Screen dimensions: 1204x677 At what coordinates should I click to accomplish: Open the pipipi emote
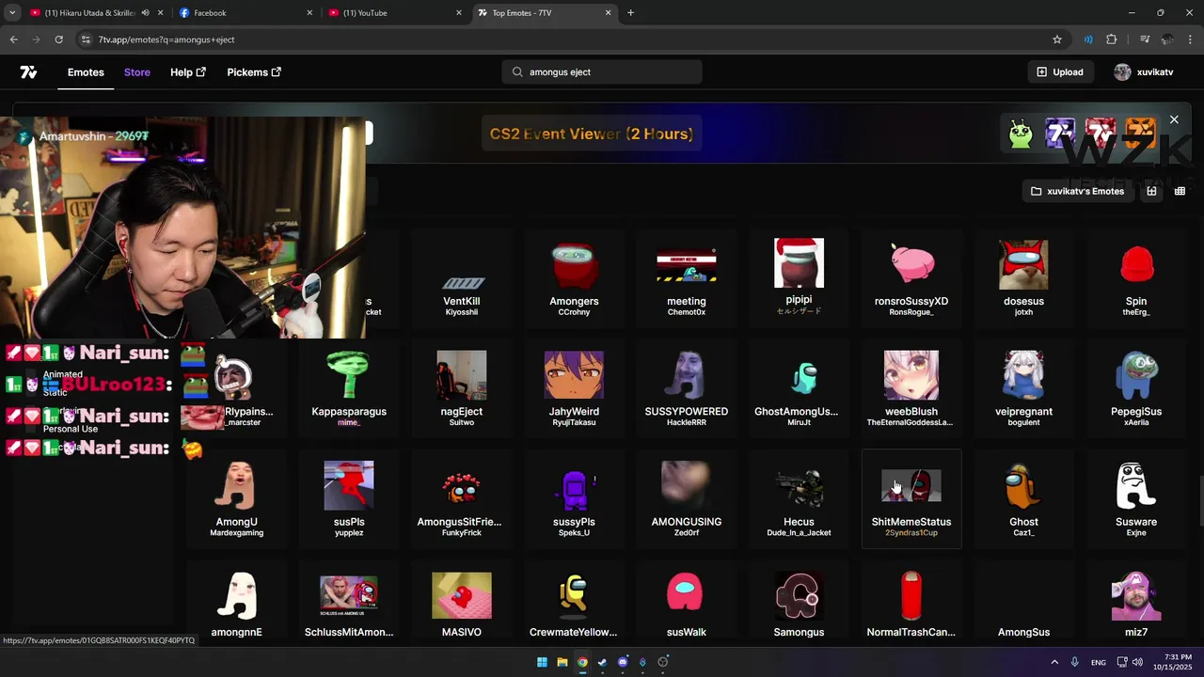[799, 279]
